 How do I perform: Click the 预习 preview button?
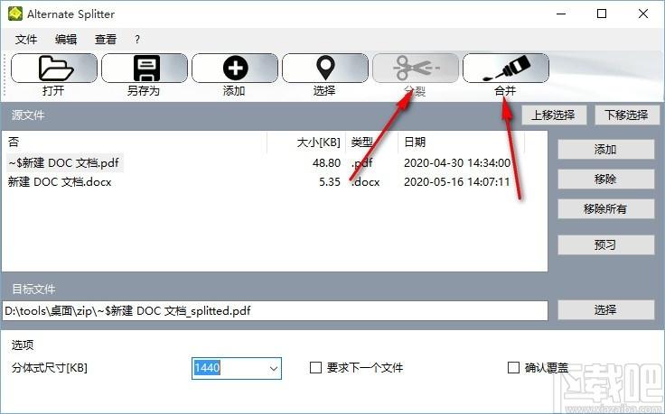tap(605, 244)
